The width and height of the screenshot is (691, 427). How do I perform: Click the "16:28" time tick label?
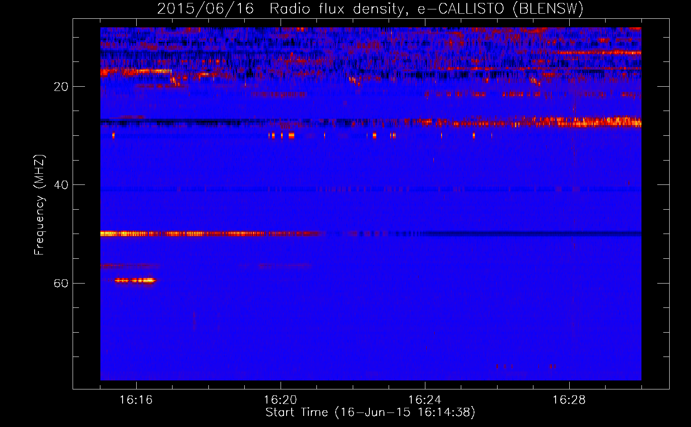[x=569, y=400]
